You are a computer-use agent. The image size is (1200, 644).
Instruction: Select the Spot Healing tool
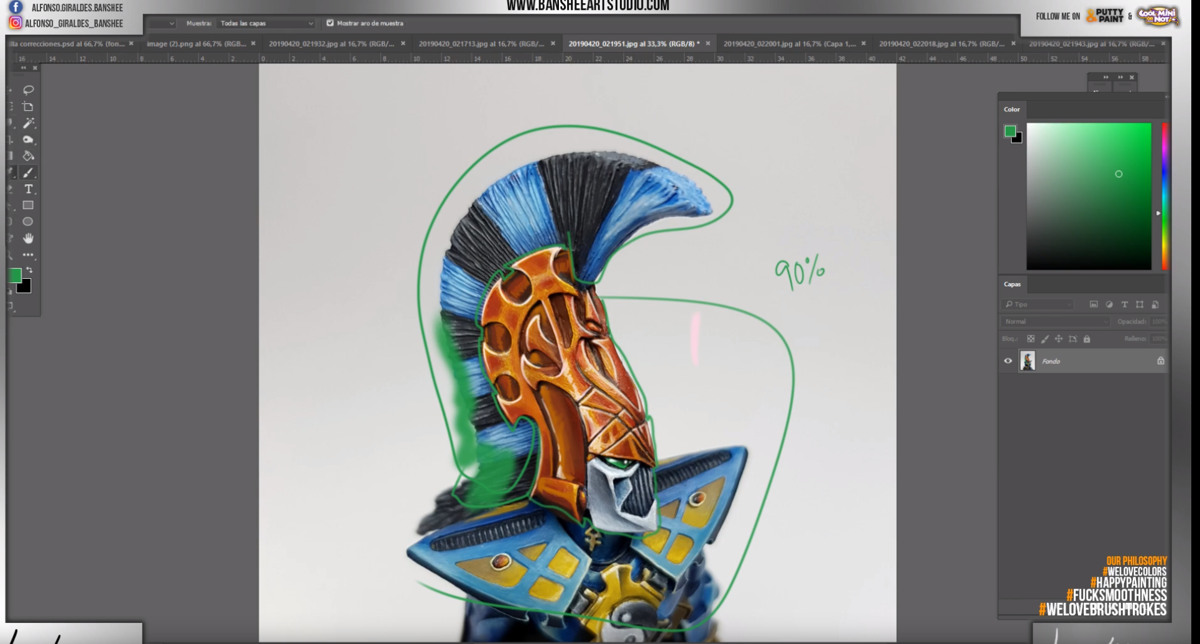tap(28, 140)
